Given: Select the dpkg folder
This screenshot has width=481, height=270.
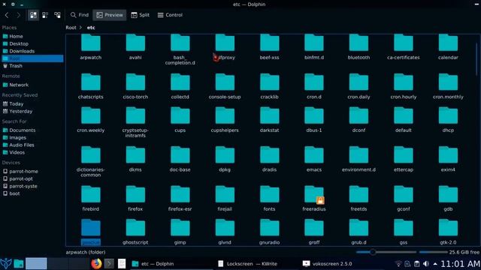Looking at the screenshot, I should tap(225, 159).
